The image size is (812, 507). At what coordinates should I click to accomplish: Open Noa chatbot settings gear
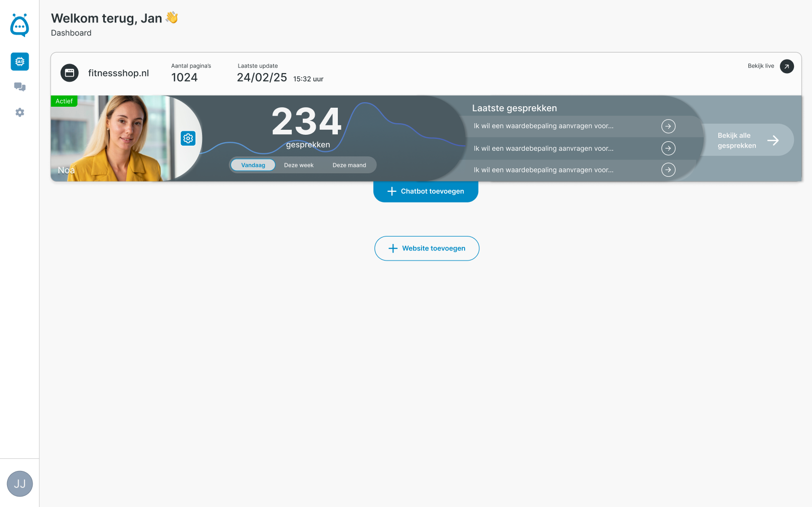tap(188, 138)
